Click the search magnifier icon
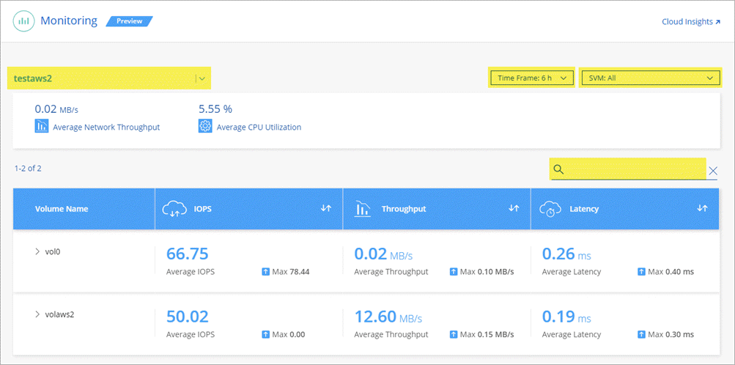Screen dimensions: 735x365 (x=558, y=170)
